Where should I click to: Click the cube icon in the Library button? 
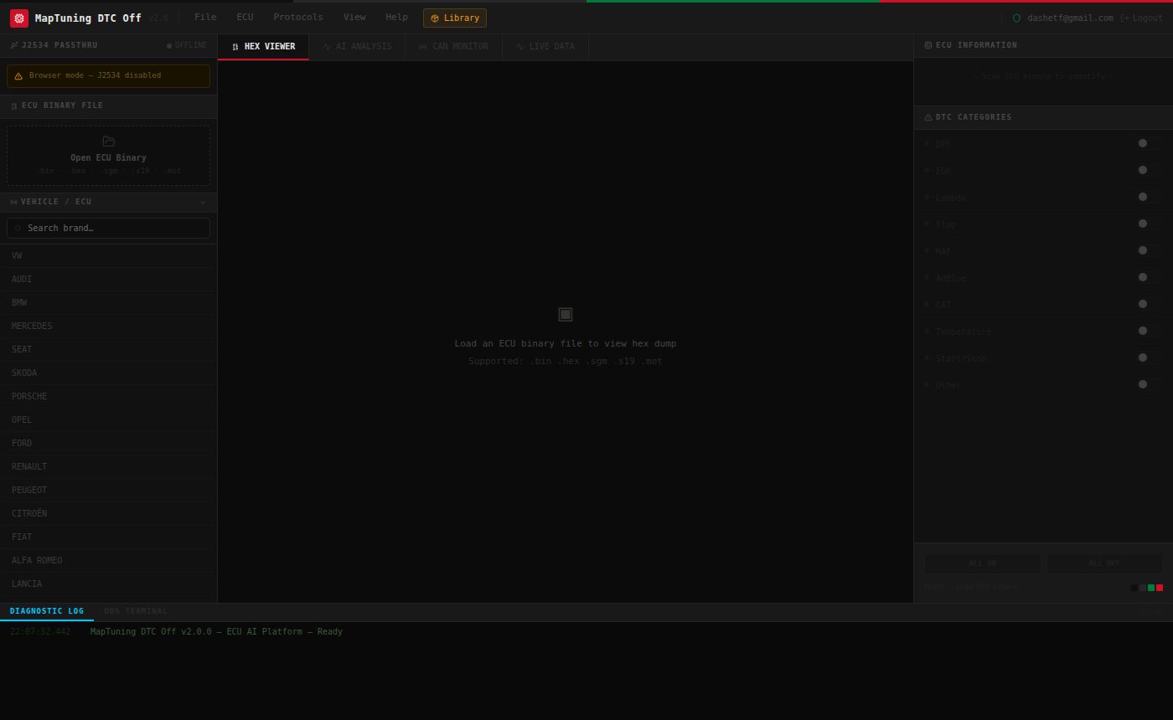coord(435,18)
